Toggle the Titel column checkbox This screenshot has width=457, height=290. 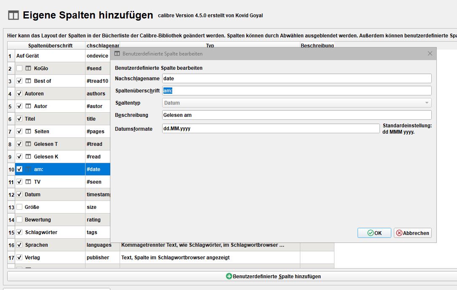pos(19,119)
